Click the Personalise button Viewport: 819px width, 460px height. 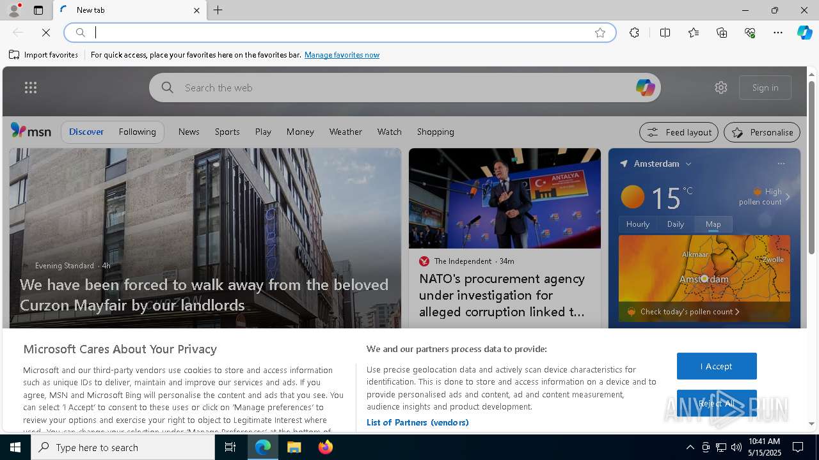[762, 132]
